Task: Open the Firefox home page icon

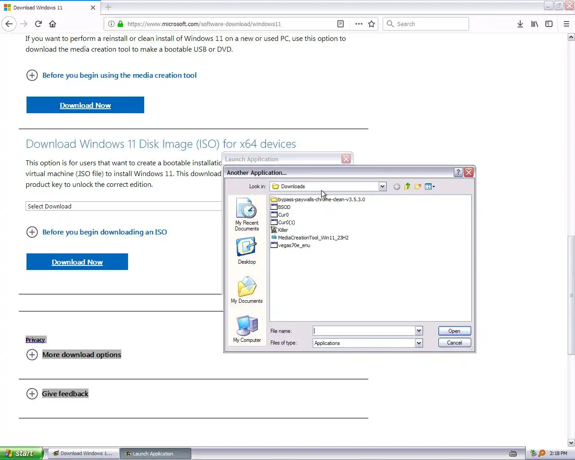Action: click(53, 24)
